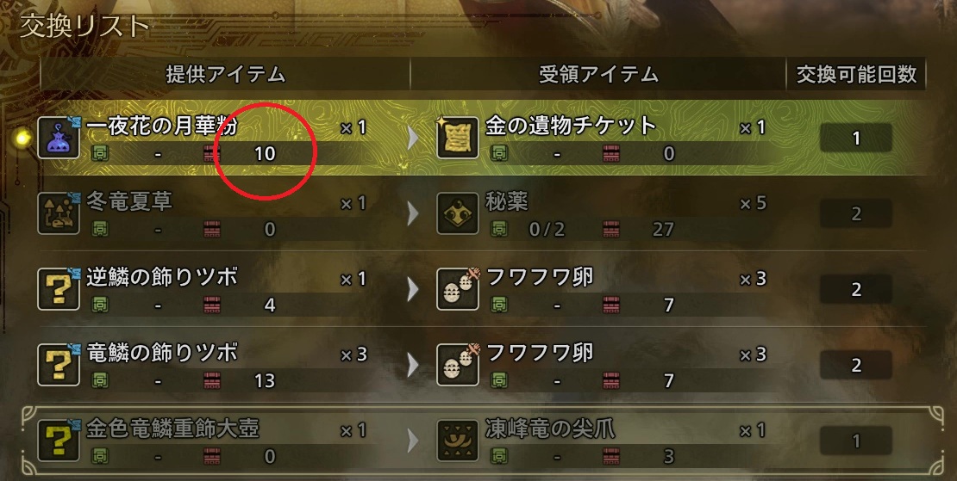Click the 交換可能回数 column header

tap(856, 74)
